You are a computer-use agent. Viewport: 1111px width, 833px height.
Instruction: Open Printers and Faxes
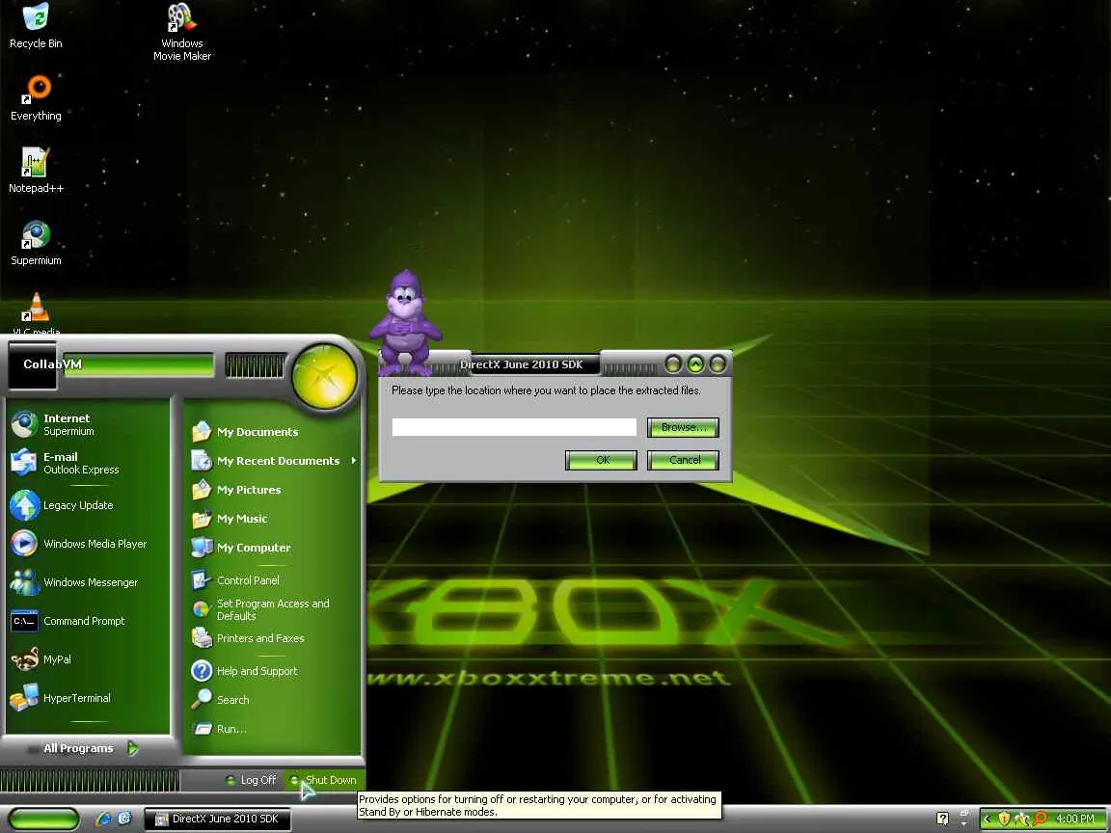[273, 638]
